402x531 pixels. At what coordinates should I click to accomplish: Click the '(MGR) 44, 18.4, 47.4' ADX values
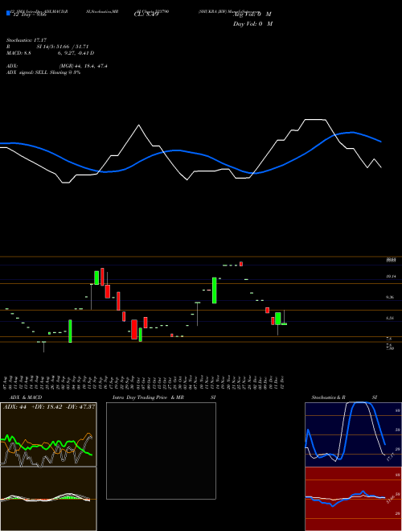coord(84,66)
